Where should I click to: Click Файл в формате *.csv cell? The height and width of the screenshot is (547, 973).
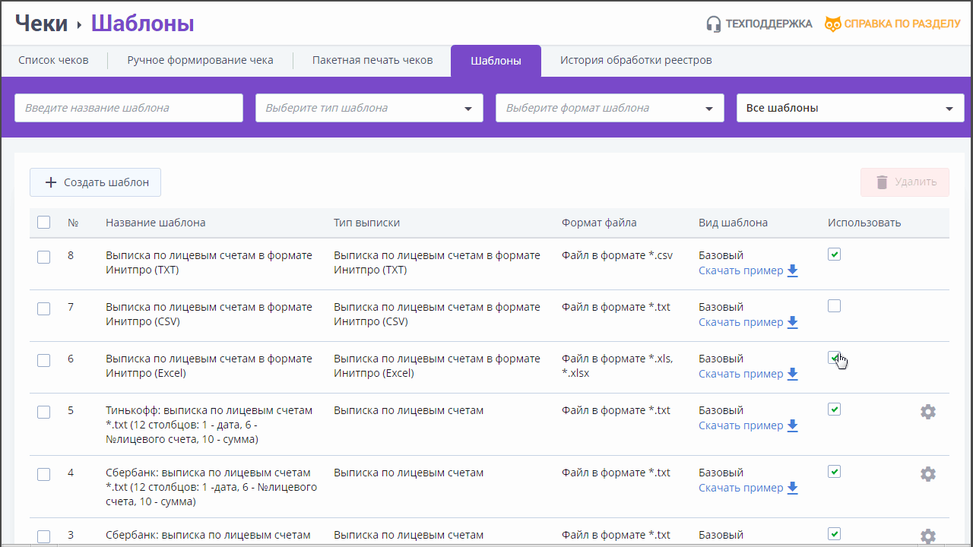point(617,255)
